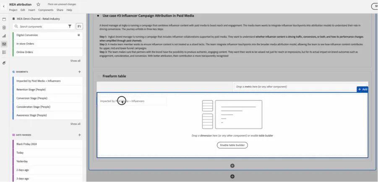Click 'There are unsaved changes' notice
378x182 pixels.
pyautogui.click(x=62, y=4)
